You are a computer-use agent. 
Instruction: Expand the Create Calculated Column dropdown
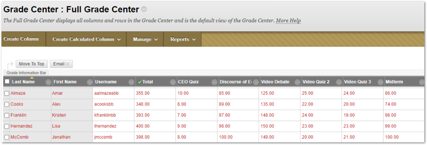click(86, 39)
